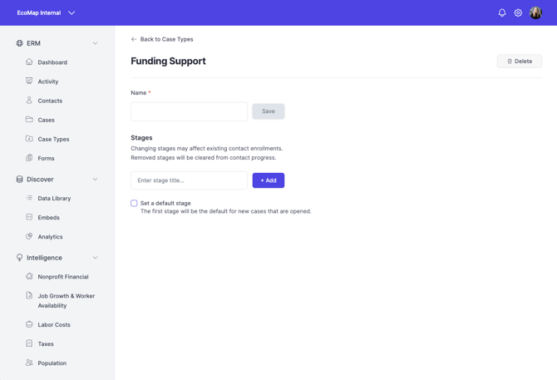
Task: Open the notifications bell icon
Action: 502,12
